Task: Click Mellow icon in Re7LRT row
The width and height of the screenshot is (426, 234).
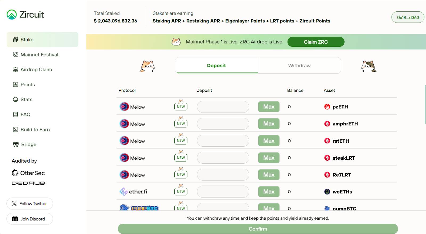Action: click(x=124, y=175)
